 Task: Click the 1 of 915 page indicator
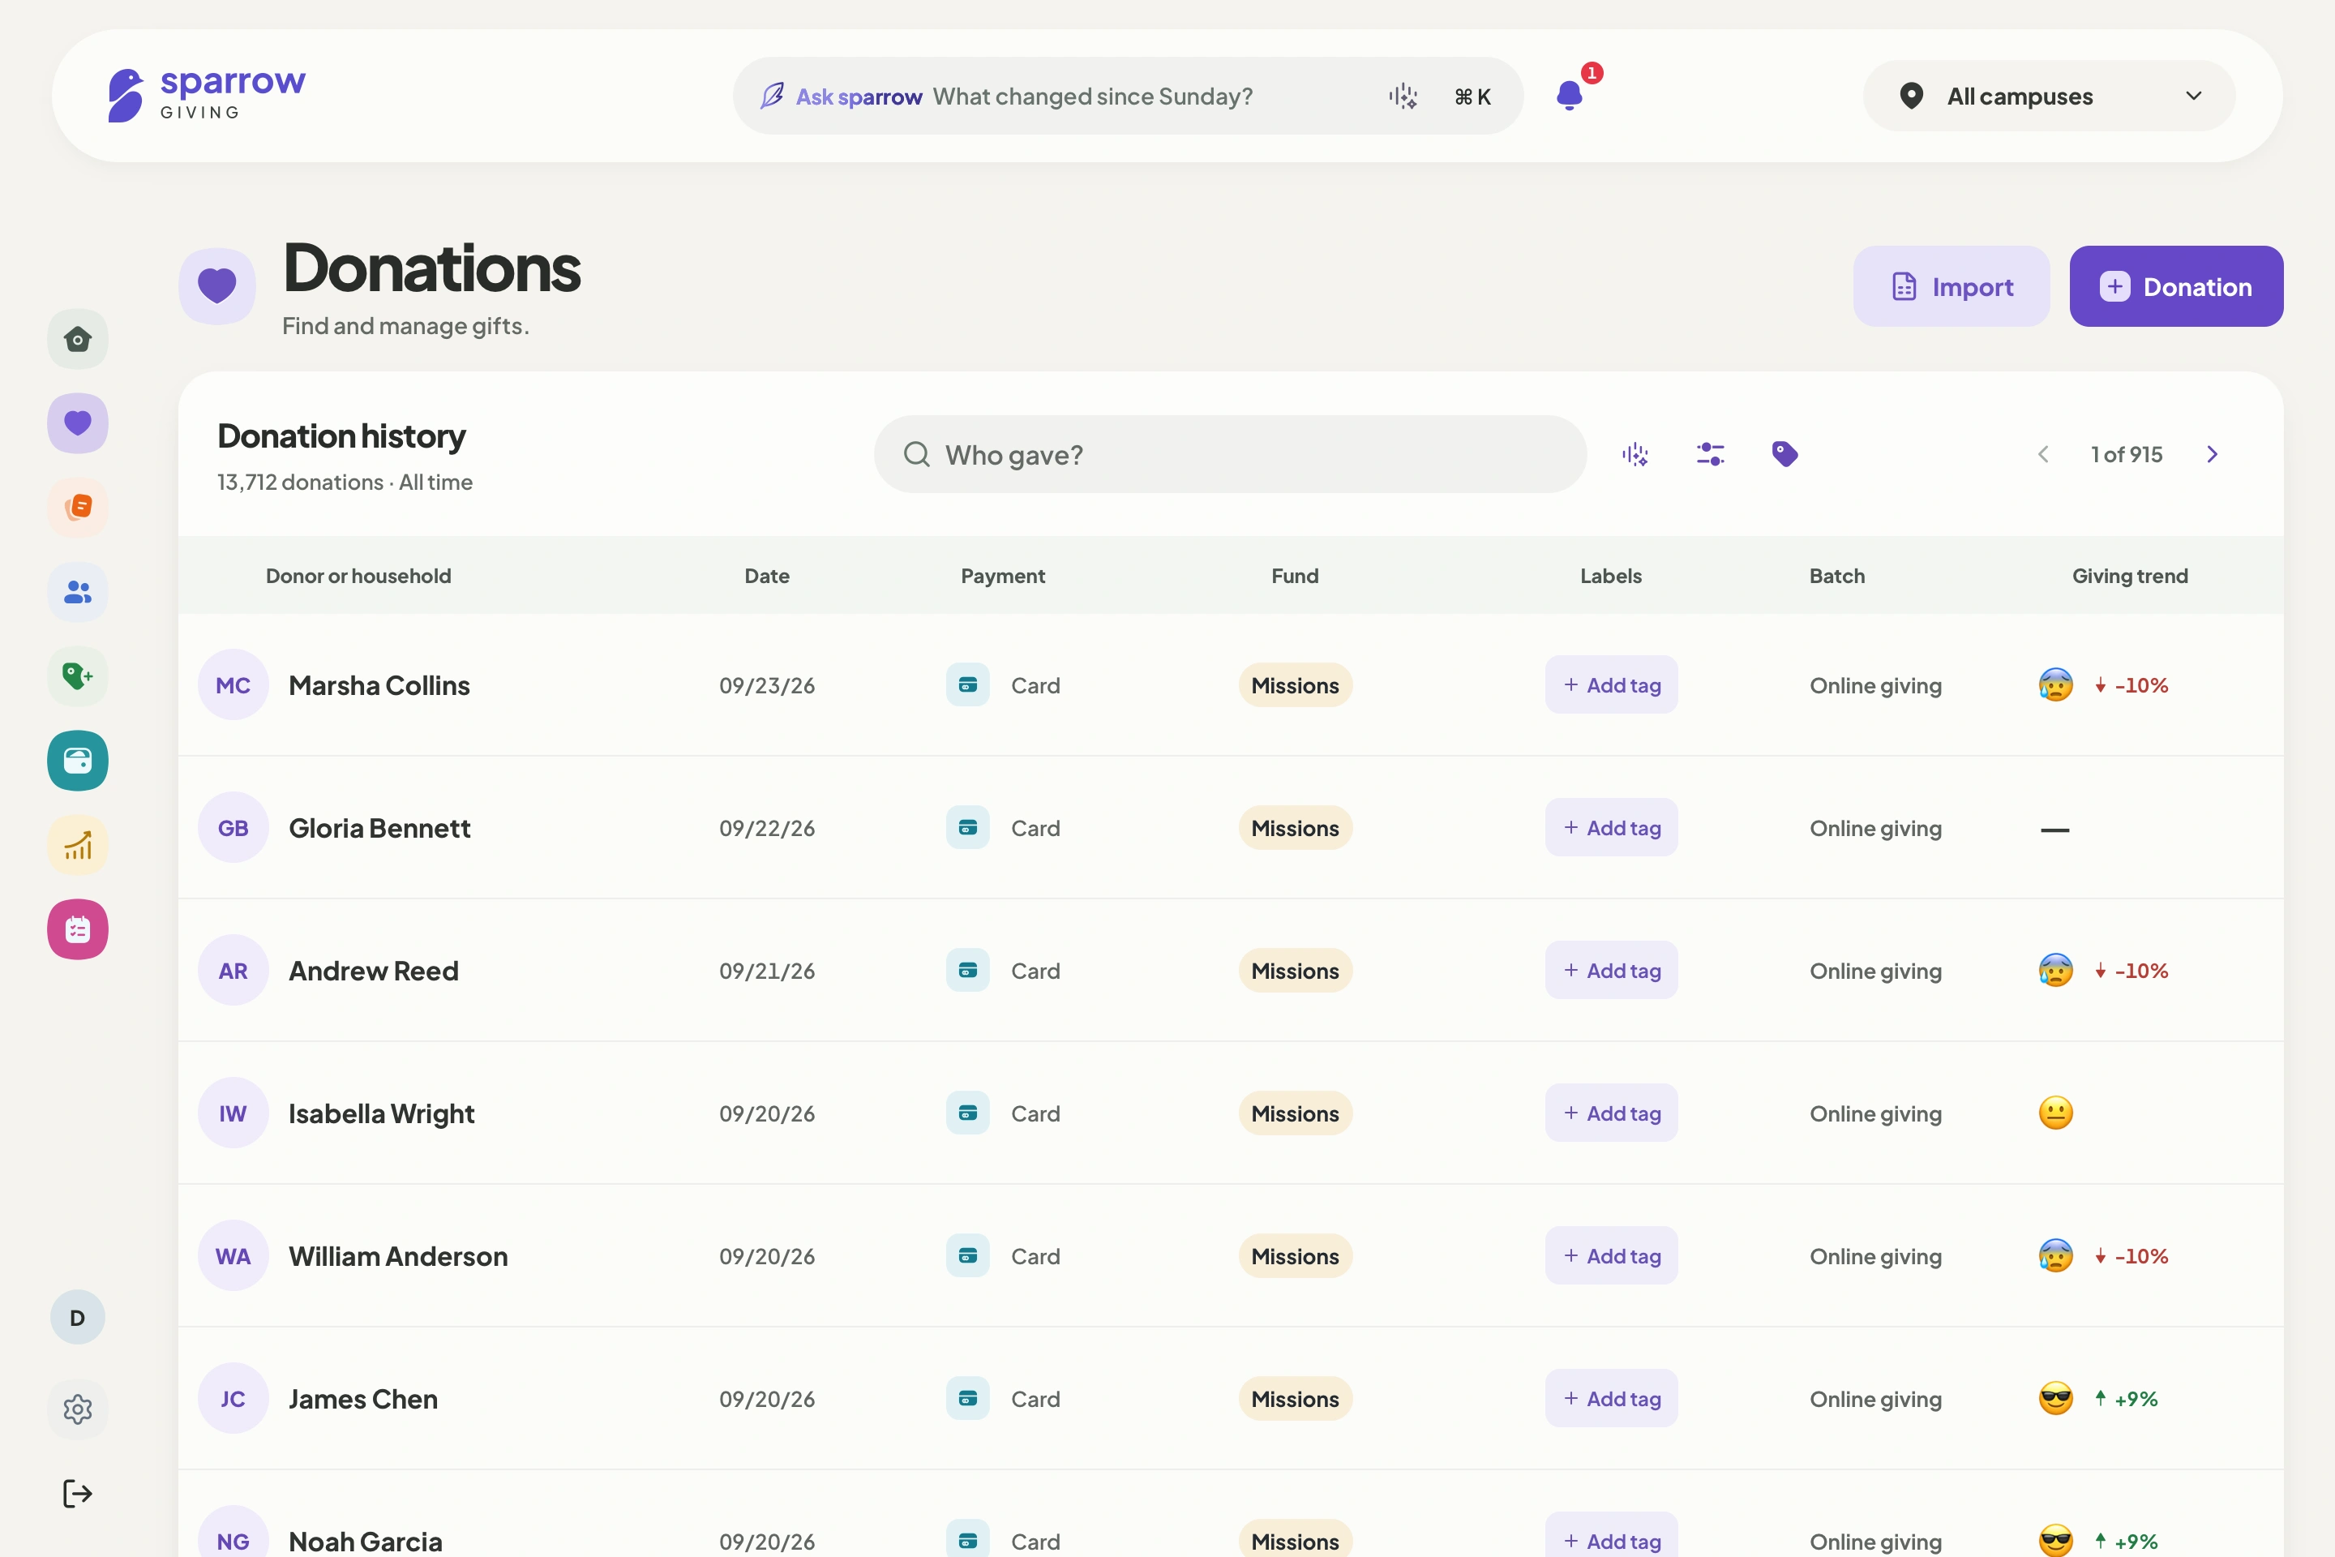pos(2127,455)
